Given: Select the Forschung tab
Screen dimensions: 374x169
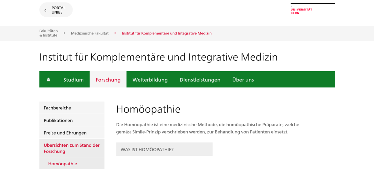Looking at the screenshot, I should click(x=108, y=79).
